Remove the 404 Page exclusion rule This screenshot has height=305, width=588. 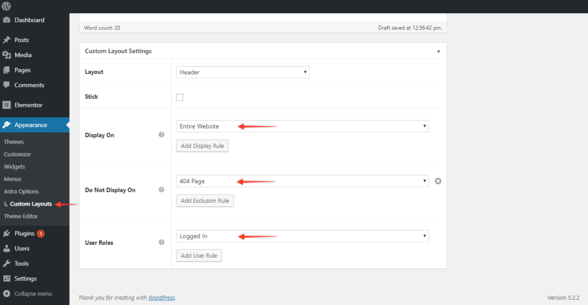click(438, 181)
